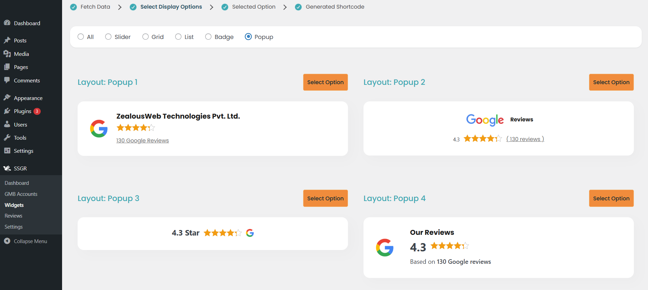This screenshot has height=290, width=648.
Task: Select the Slider radio button
Action: (x=108, y=37)
